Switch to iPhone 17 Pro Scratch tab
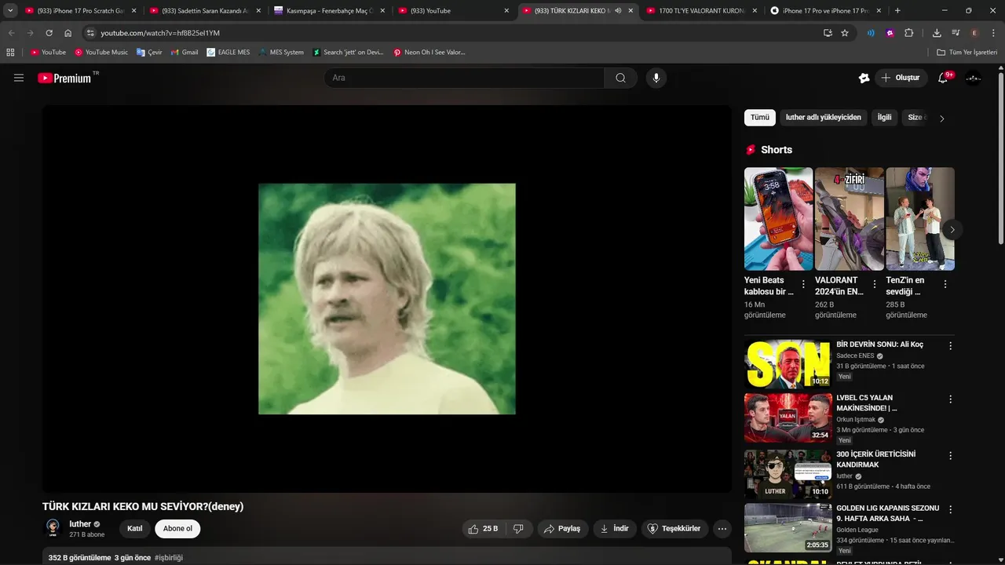The width and height of the screenshot is (1005, 565). [x=81, y=11]
